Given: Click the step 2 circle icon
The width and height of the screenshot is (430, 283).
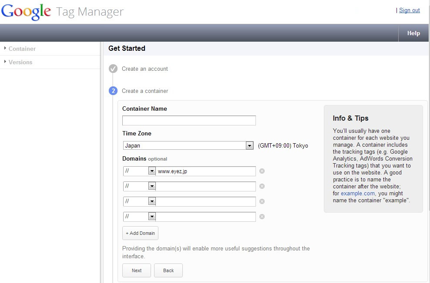Looking at the screenshot, I should pos(113,91).
